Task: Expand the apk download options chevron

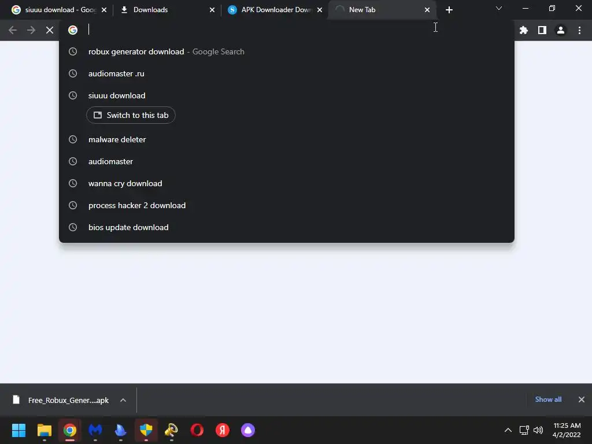Action: [123, 400]
